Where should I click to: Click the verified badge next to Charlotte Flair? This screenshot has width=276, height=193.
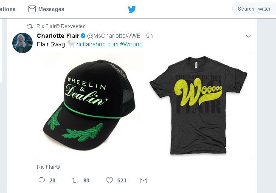(83, 36)
